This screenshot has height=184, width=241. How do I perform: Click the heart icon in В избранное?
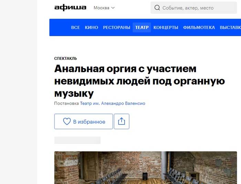67,121
